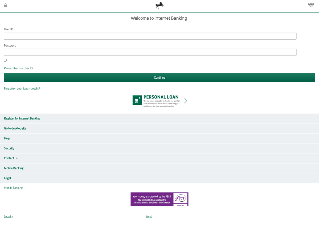Open the Mobile Banking menu row
Screen dimensions: 319x239
tap(159, 168)
